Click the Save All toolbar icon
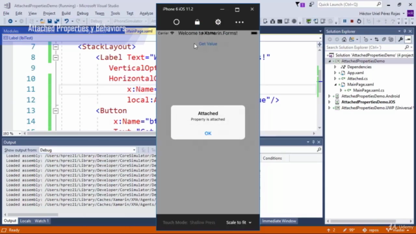416x234 pixels. pos(57,21)
